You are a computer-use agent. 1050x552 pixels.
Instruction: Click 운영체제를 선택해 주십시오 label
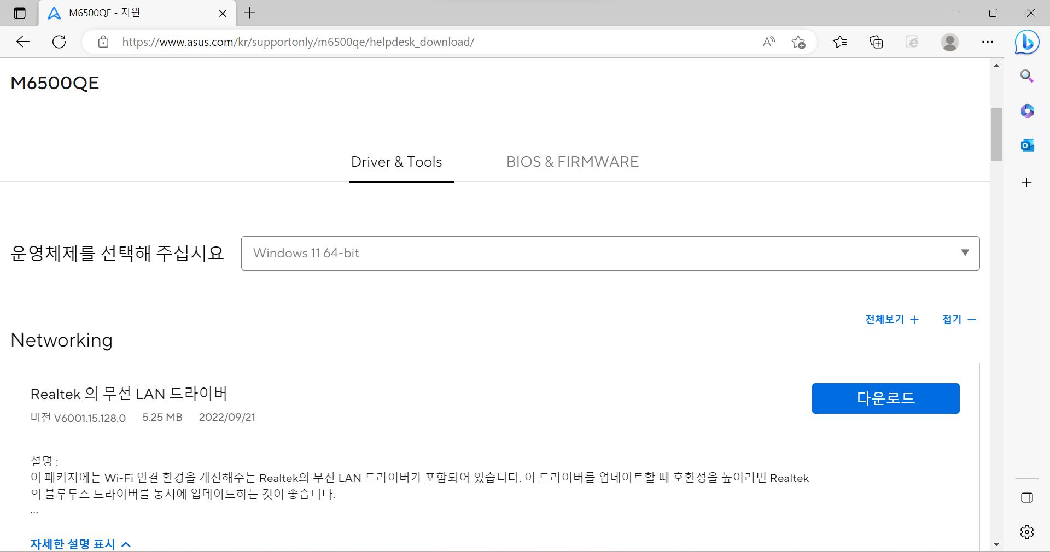pyautogui.click(x=118, y=253)
